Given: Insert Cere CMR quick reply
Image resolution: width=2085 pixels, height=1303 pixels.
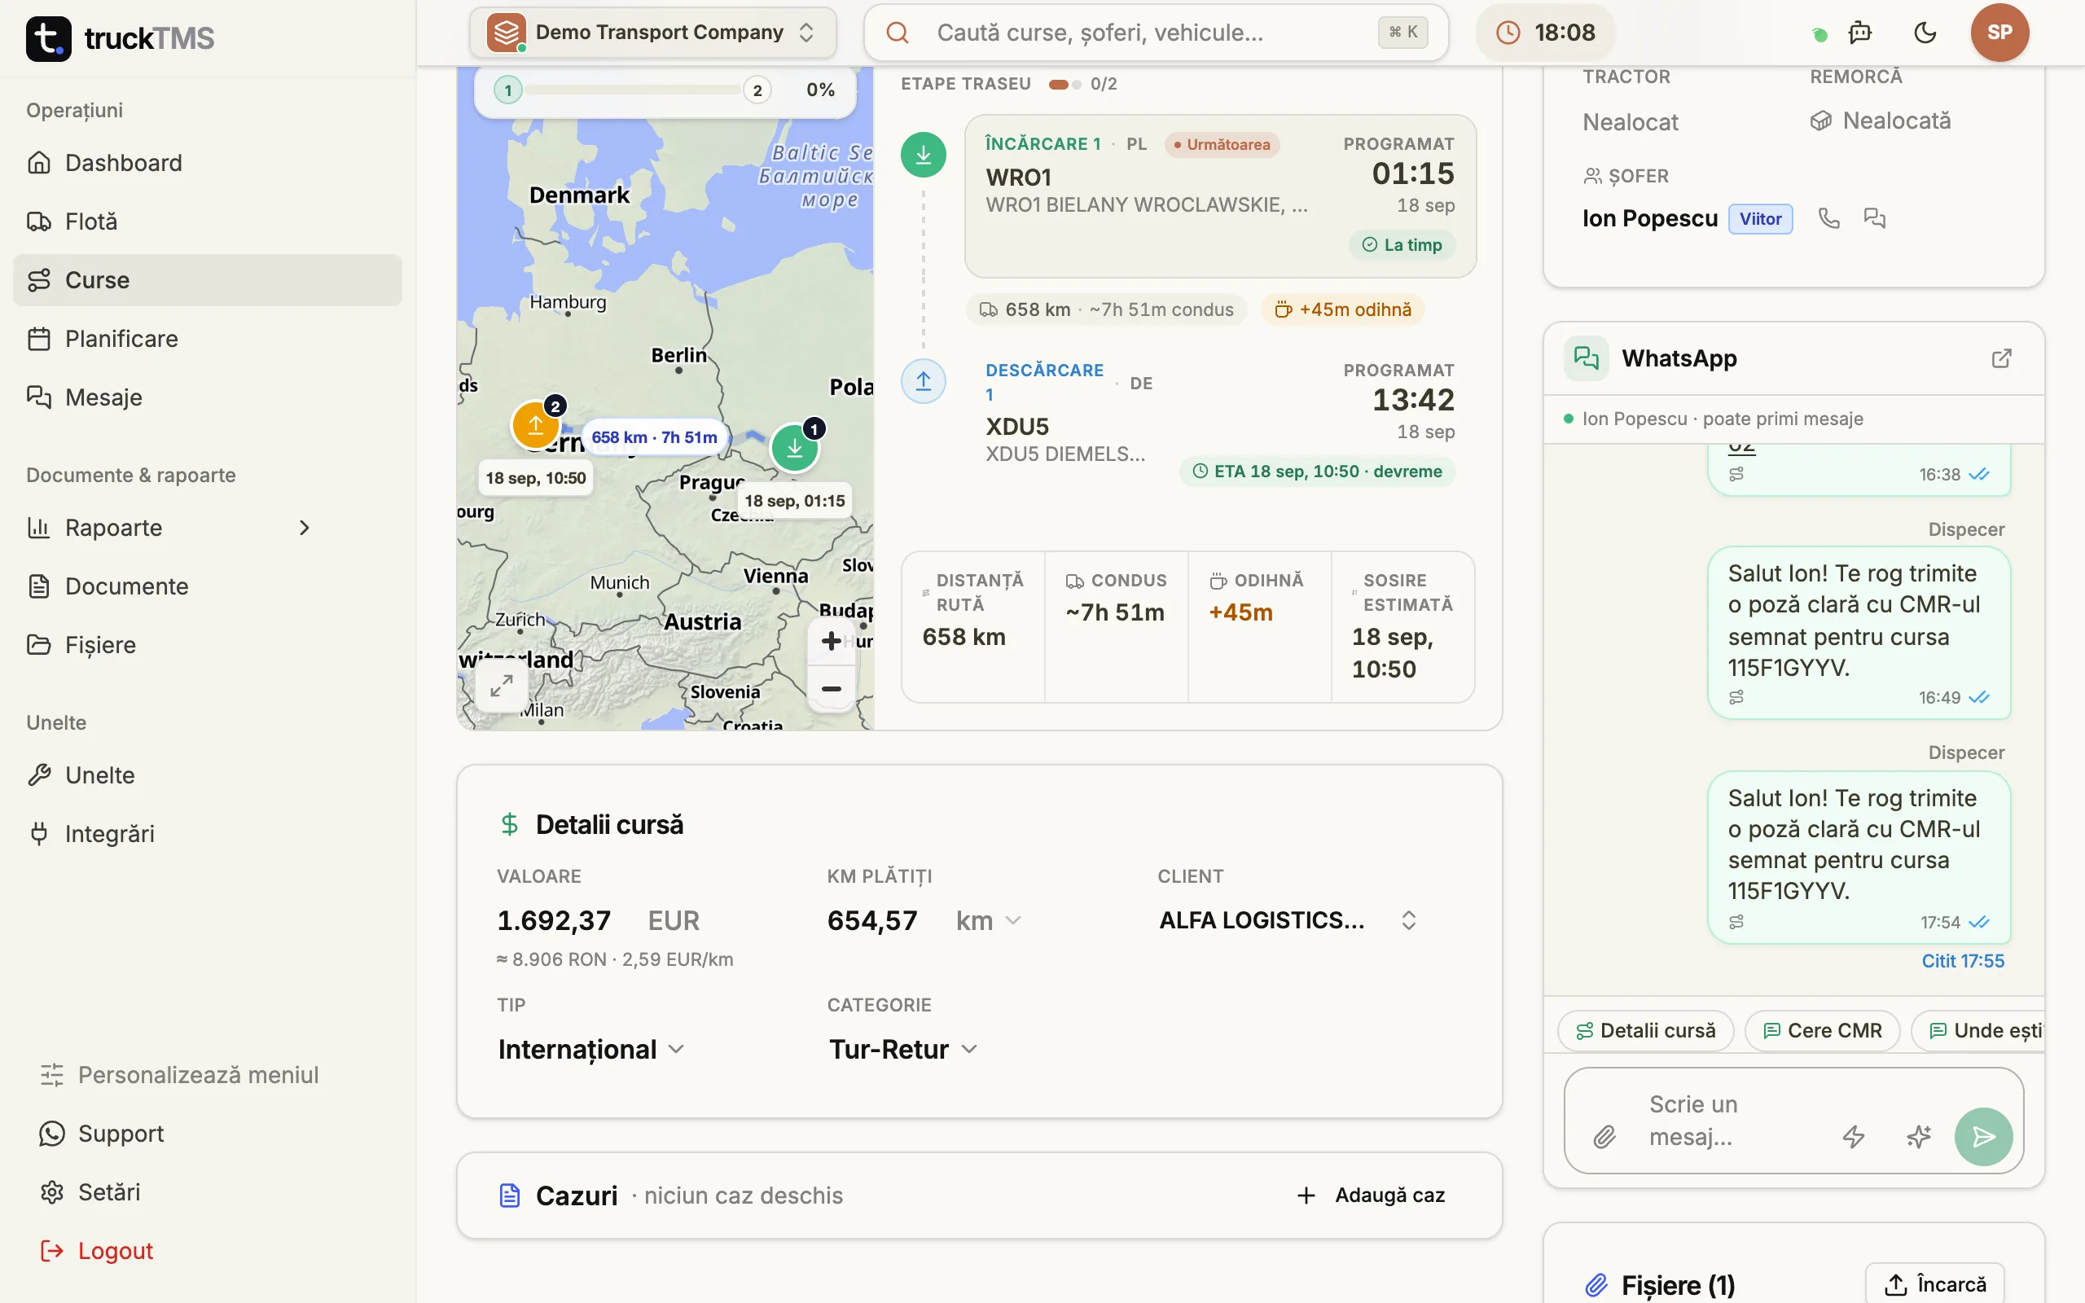Looking at the screenshot, I should [x=1822, y=1031].
